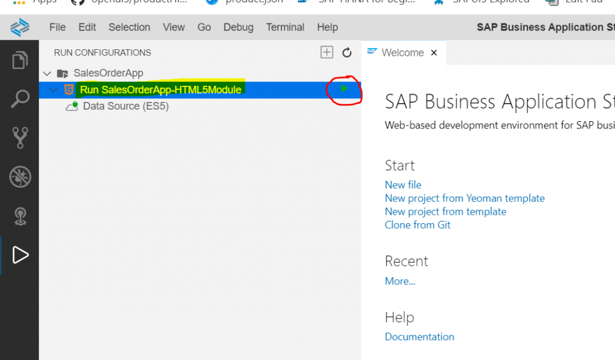
Task: Click the New project from template link
Action: click(446, 211)
